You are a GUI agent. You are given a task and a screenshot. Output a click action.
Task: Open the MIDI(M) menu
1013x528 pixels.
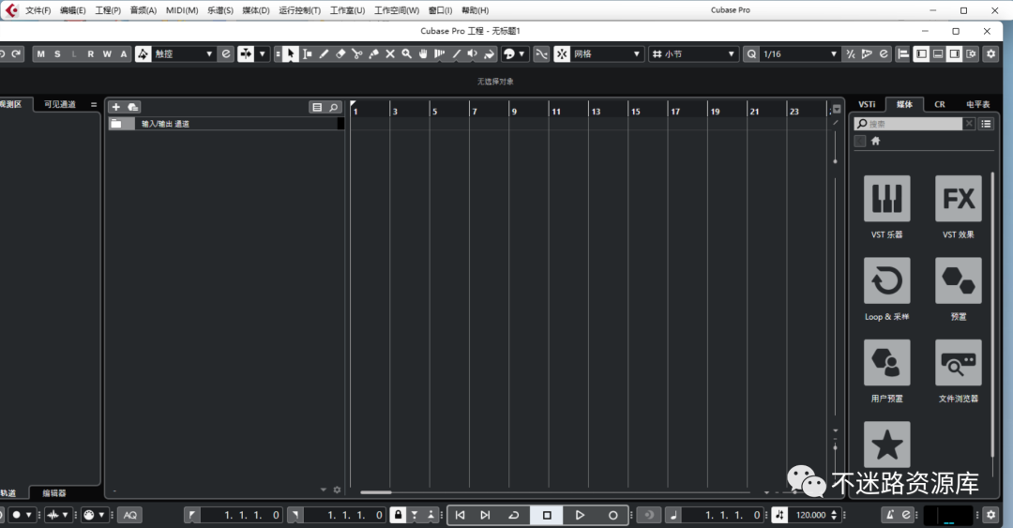point(182,10)
